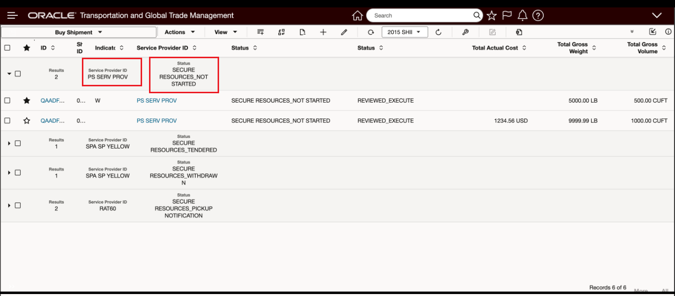
Task: Click the add-row list icon in toolbar
Action: click(261, 32)
